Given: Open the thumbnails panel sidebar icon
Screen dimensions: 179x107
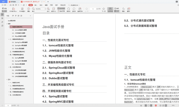Looking at the screenshot, I should 2,18.
